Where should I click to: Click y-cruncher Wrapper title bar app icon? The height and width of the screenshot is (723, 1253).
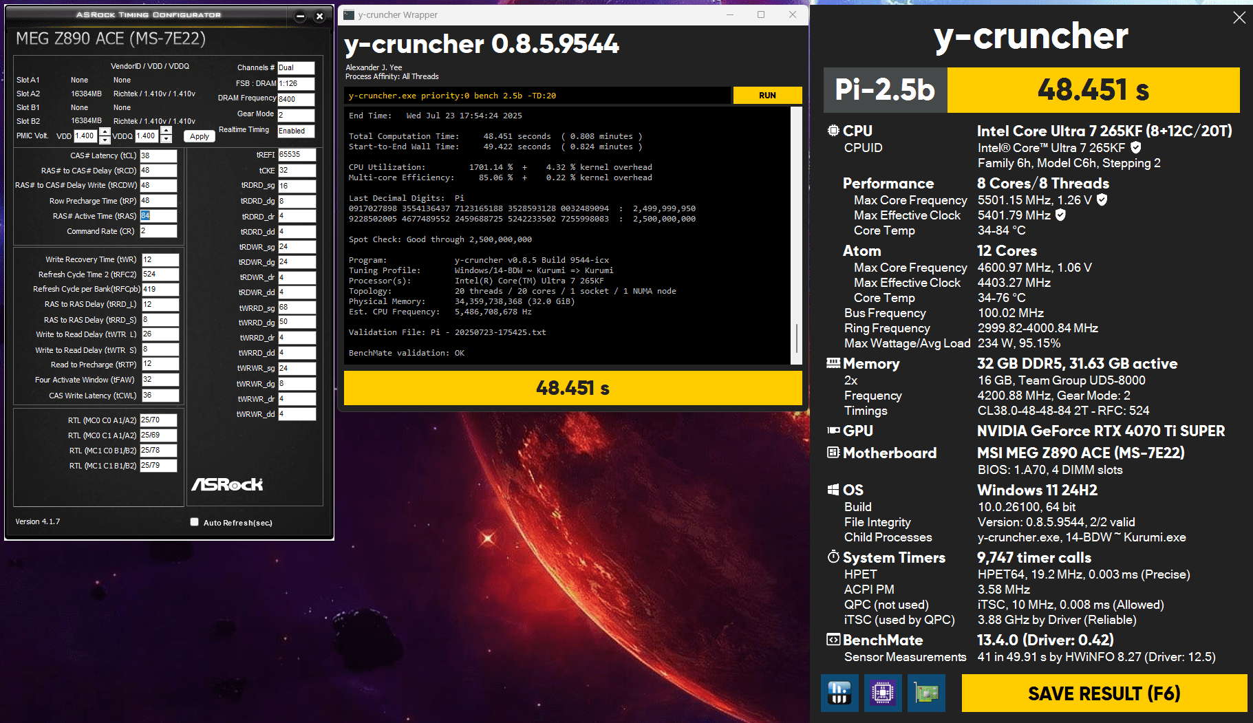pyautogui.click(x=350, y=14)
